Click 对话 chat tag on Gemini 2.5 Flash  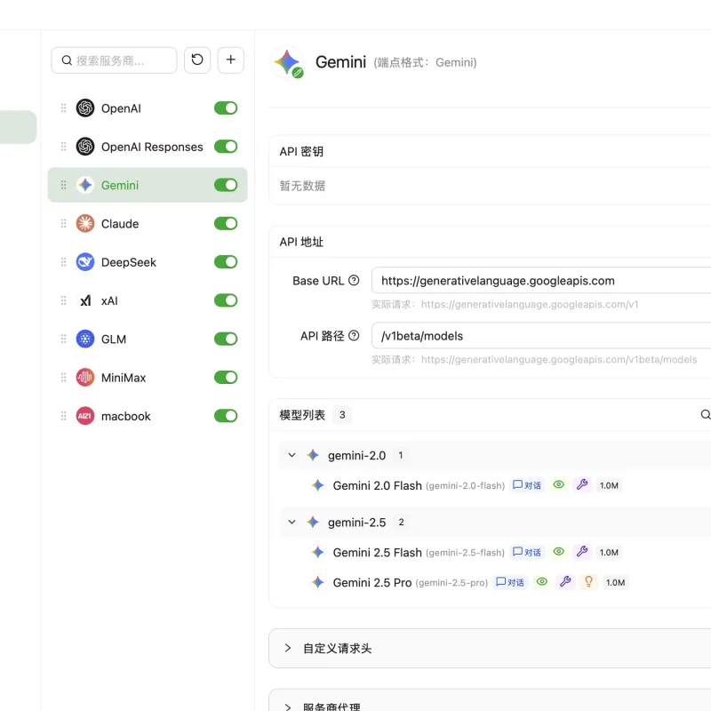527,552
